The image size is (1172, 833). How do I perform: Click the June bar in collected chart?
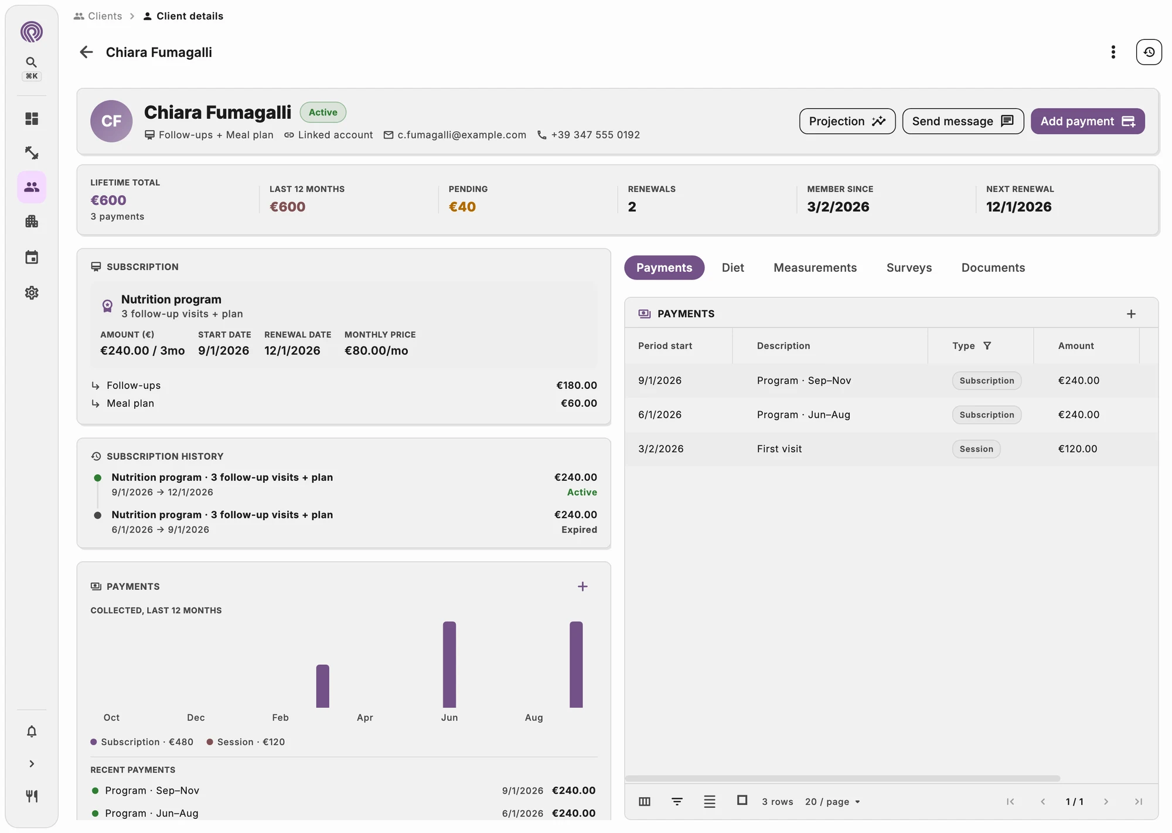449,665
